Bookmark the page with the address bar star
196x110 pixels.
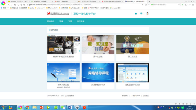click(x=146, y=5)
